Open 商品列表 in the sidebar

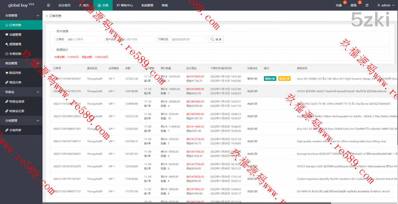(x=16, y=73)
